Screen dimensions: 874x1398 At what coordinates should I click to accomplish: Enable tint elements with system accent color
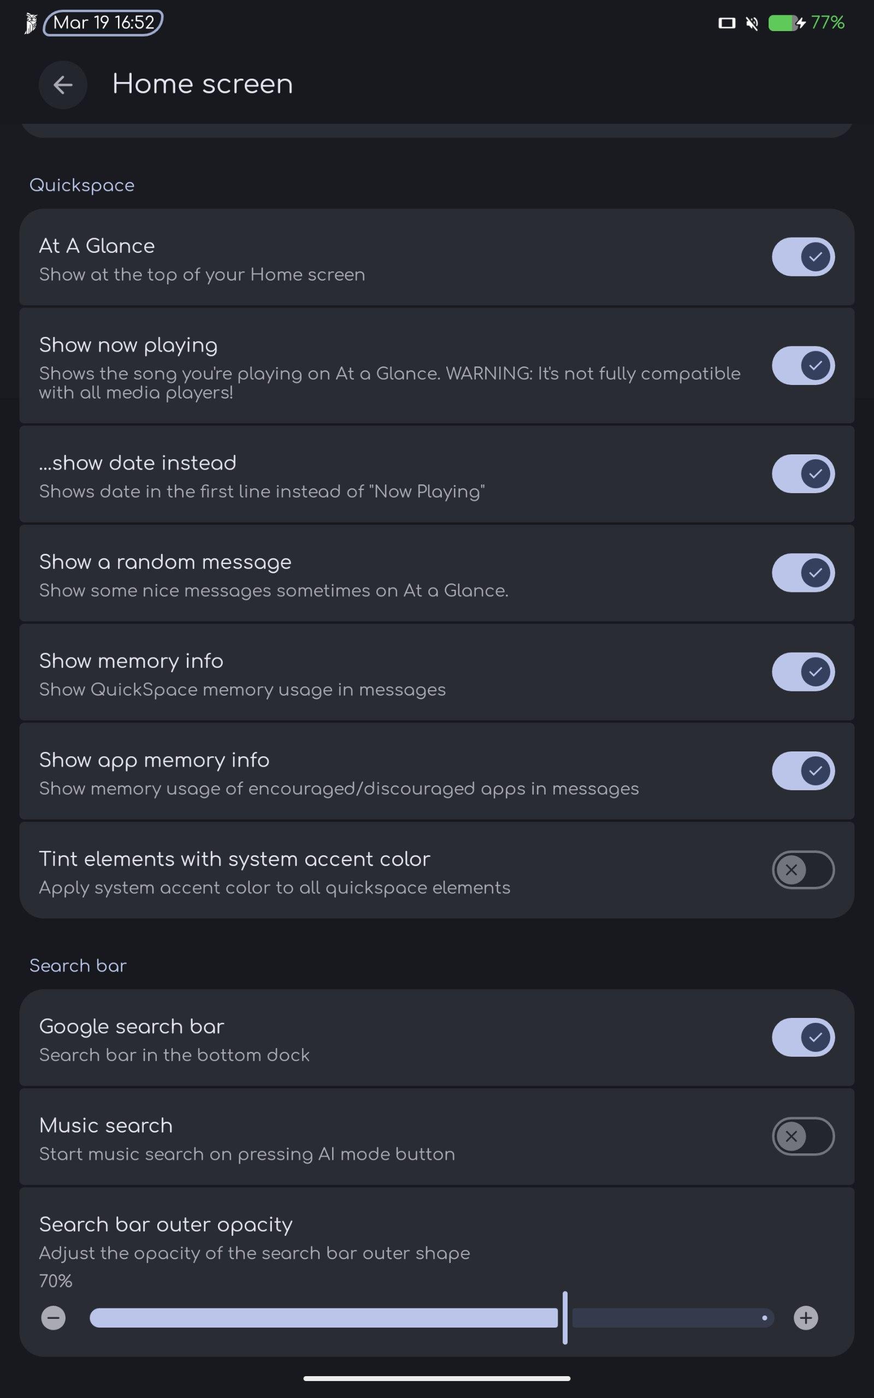[x=802, y=869]
